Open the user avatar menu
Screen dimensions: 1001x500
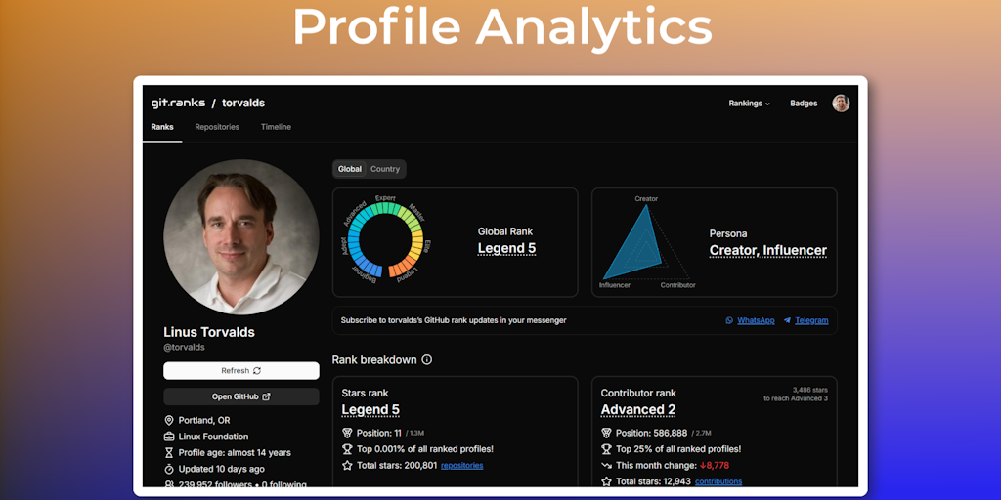(x=841, y=103)
